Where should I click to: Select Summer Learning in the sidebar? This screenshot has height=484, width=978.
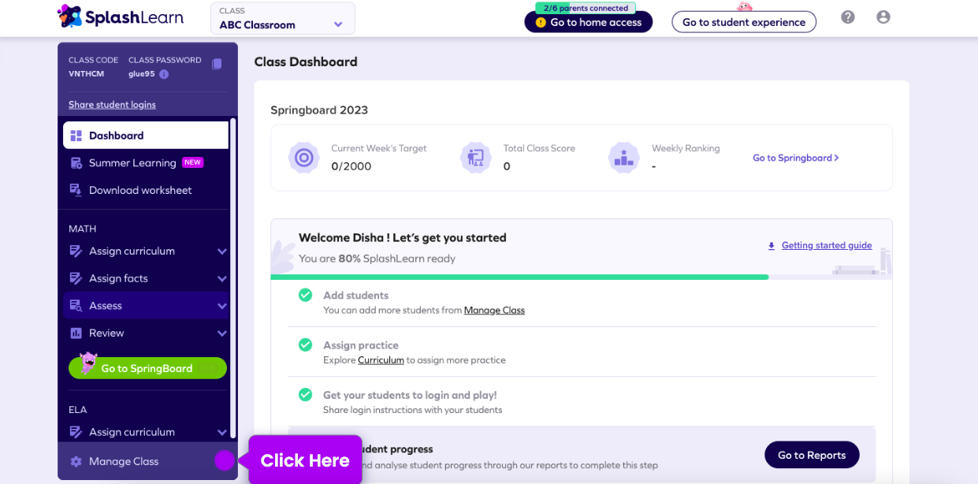tap(132, 163)
